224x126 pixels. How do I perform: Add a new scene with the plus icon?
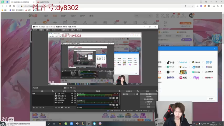(34, 108)
